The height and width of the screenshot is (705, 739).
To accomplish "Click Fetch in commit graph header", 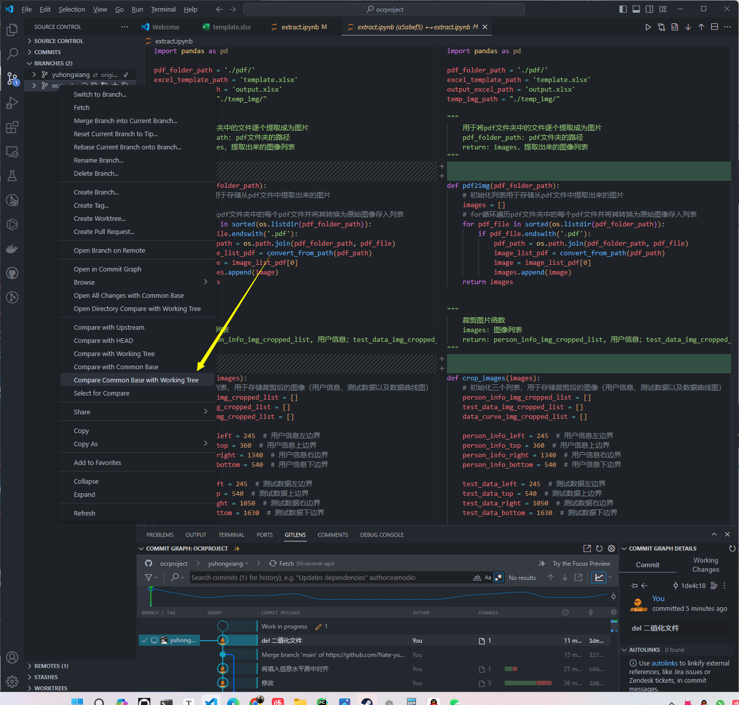I will (301, 563).
